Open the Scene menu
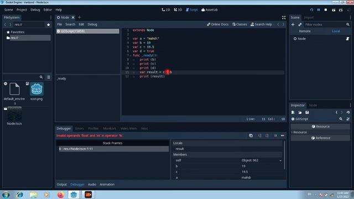354x199 pixels. [9, 10]
